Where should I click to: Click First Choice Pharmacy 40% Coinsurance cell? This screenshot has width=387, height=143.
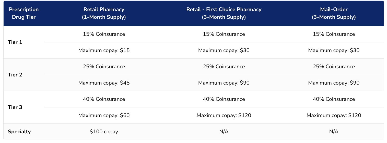coord(224,99)
